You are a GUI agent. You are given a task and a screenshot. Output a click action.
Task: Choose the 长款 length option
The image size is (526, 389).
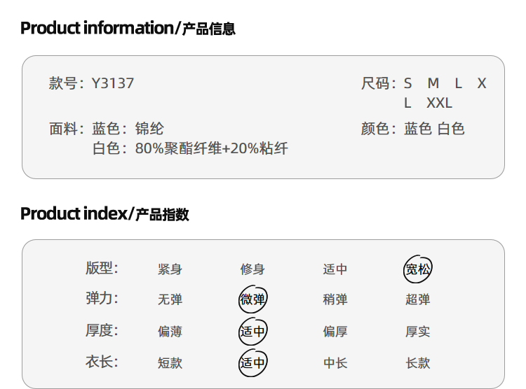(x=417, y=363)
